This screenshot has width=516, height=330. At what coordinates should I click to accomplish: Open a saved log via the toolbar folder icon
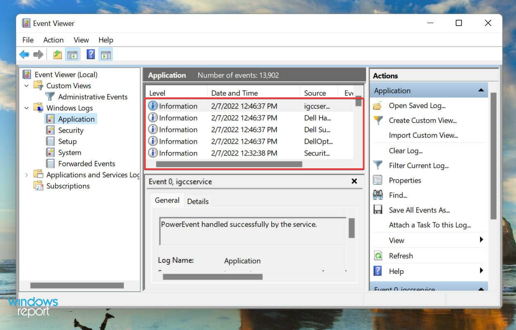pos(57,54)
